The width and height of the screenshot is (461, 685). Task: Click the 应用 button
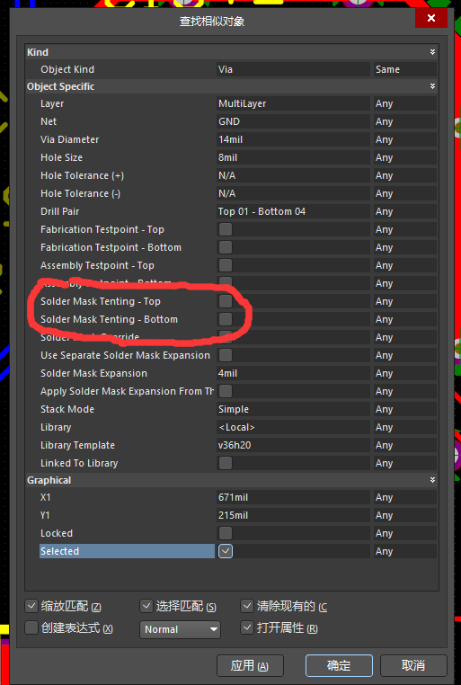[250, 665]
